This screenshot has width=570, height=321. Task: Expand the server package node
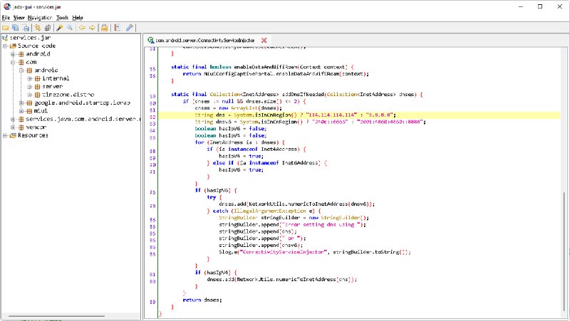click(x=30, y=86)
